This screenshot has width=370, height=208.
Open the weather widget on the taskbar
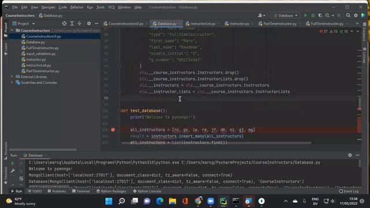click(21, 201)
